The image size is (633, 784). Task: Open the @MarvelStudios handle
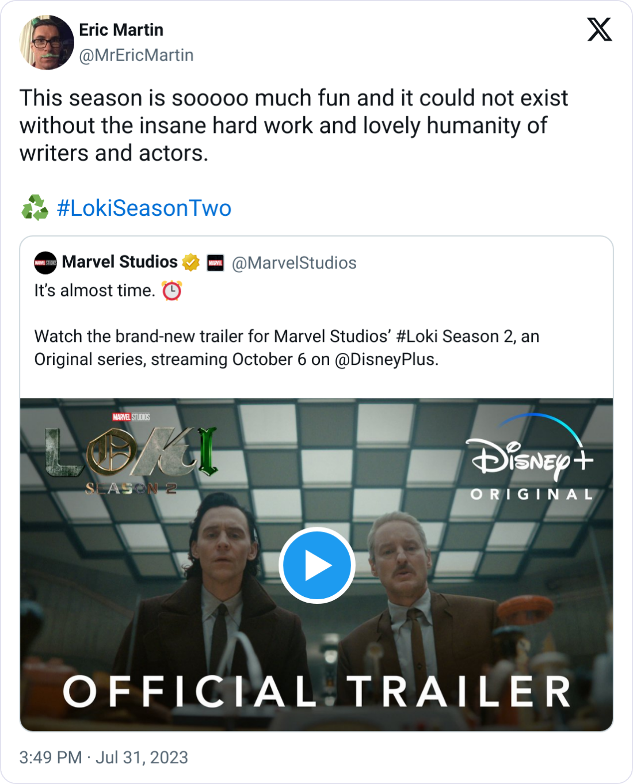(x=294, y=263)
